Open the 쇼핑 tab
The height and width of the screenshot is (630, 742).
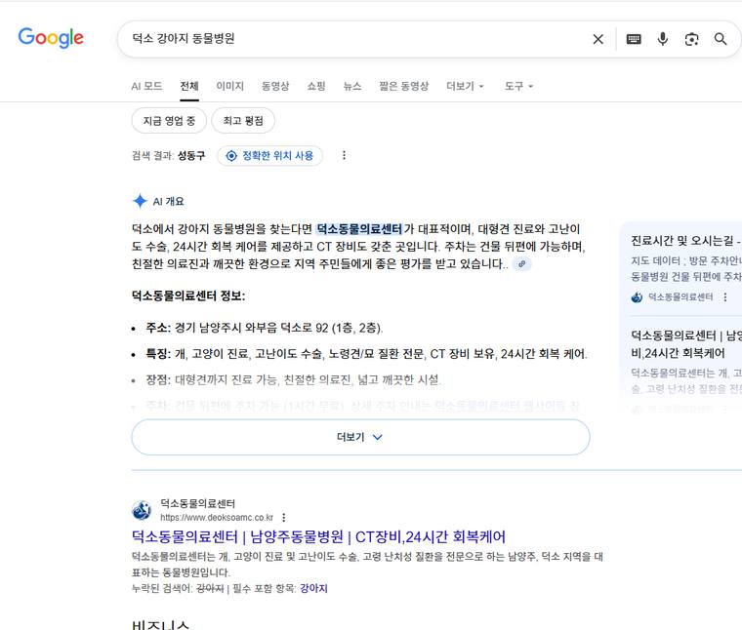tap(316, 86)
